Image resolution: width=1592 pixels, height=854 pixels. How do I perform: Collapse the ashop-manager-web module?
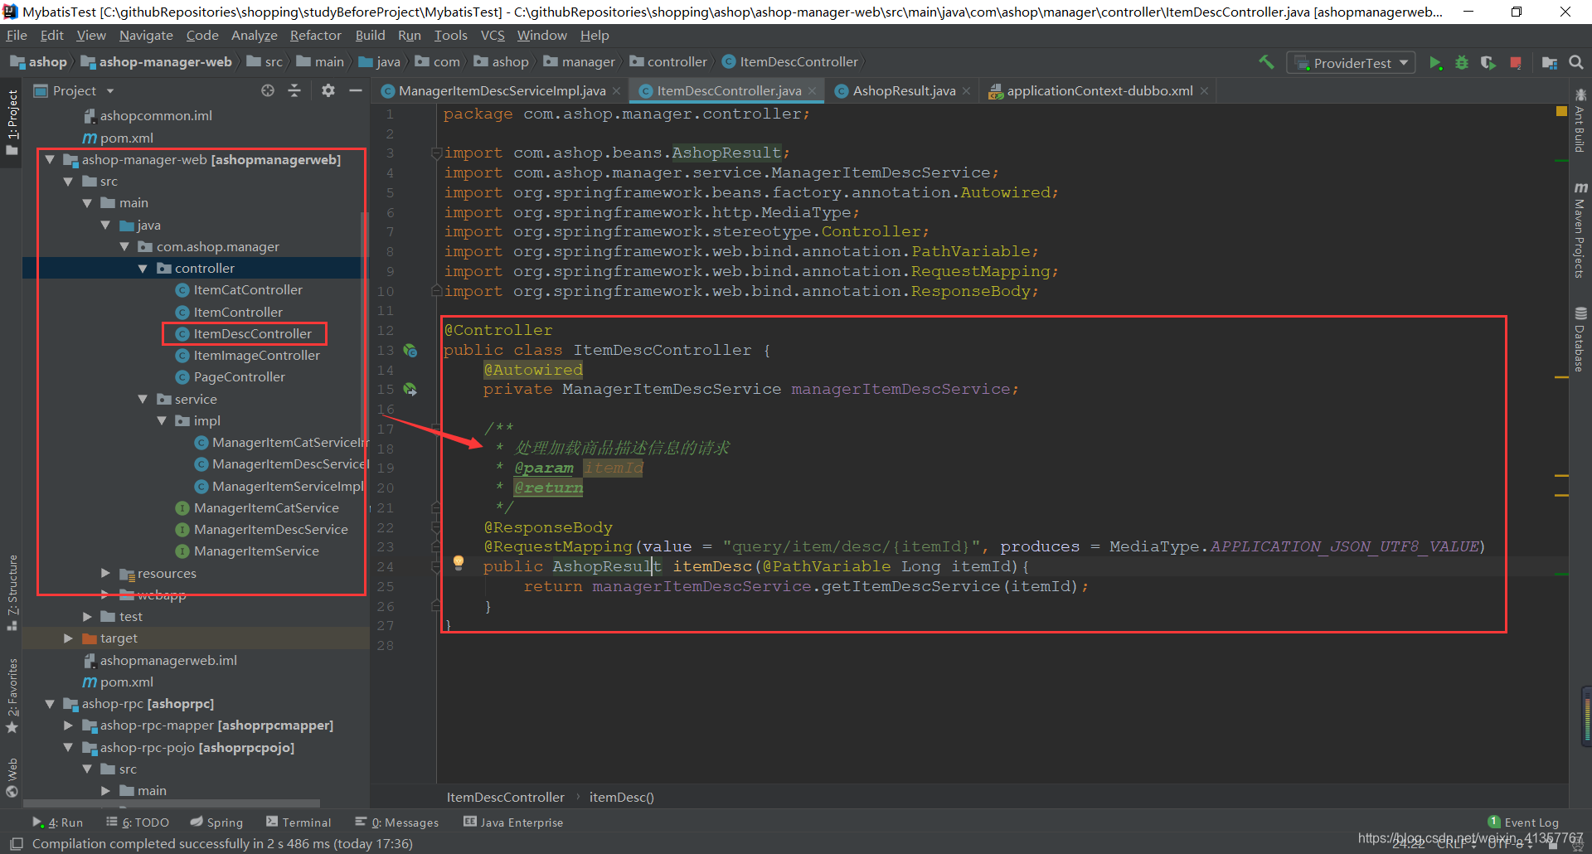[x=50, y=159]
